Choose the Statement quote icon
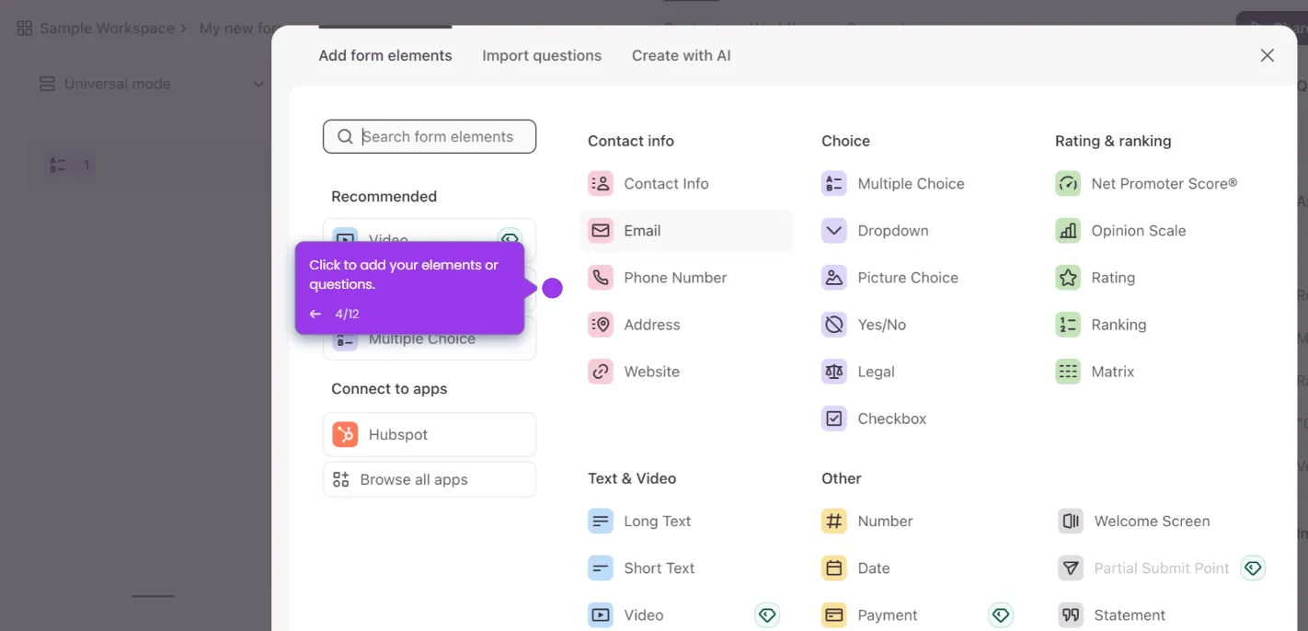The image size is (1308, 631). 1071,614
